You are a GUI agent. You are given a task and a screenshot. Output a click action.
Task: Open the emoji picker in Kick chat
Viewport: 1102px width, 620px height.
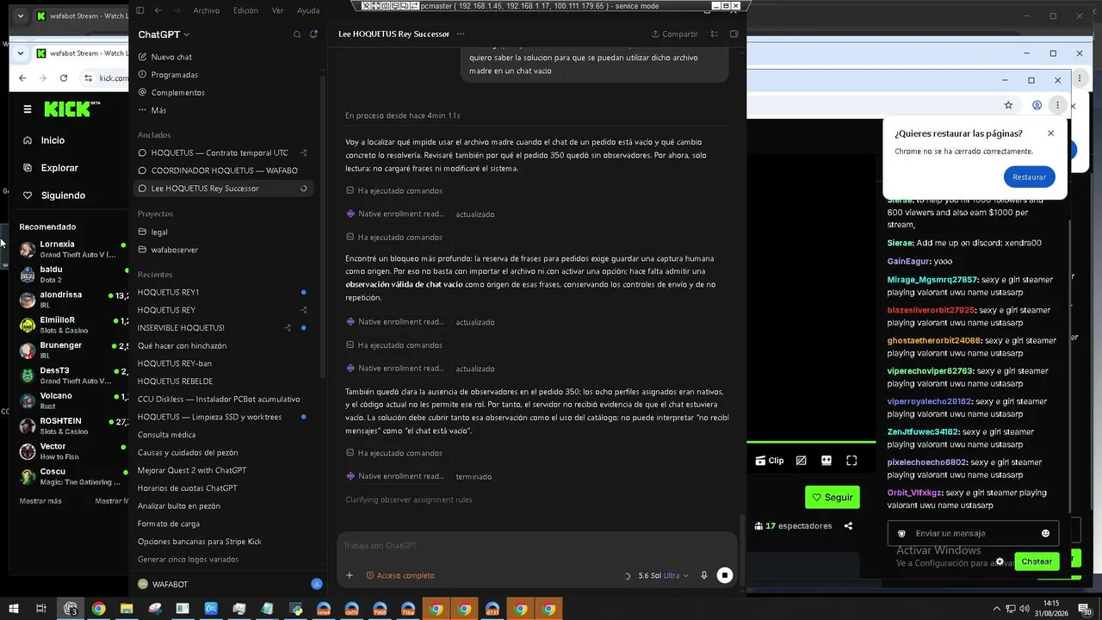1045,533
